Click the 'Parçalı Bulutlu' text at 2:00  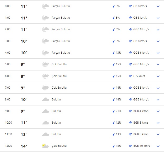coord(61,29)
